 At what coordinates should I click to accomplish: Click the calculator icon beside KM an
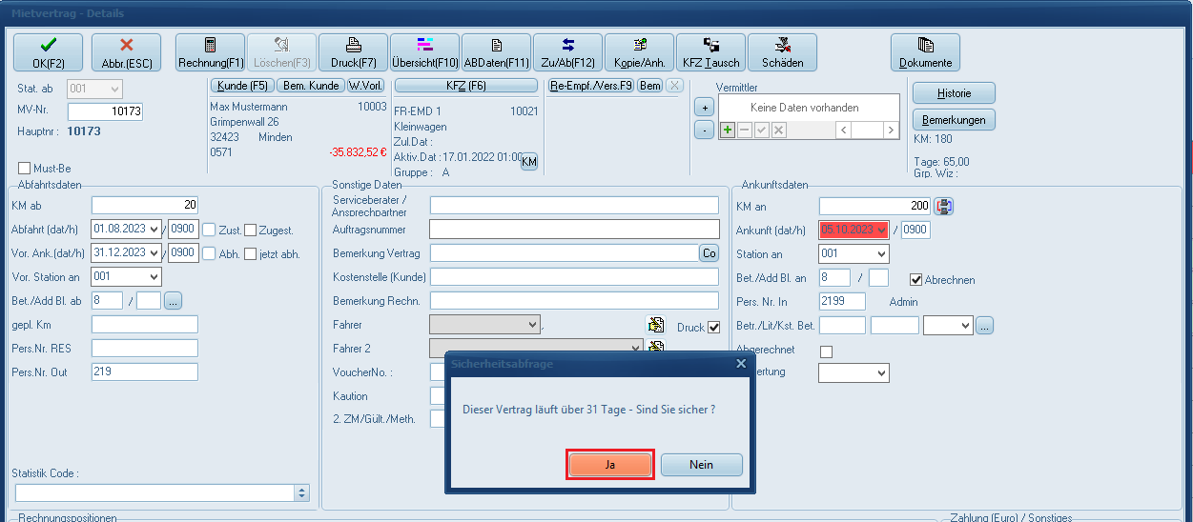[x=943, y=206]
